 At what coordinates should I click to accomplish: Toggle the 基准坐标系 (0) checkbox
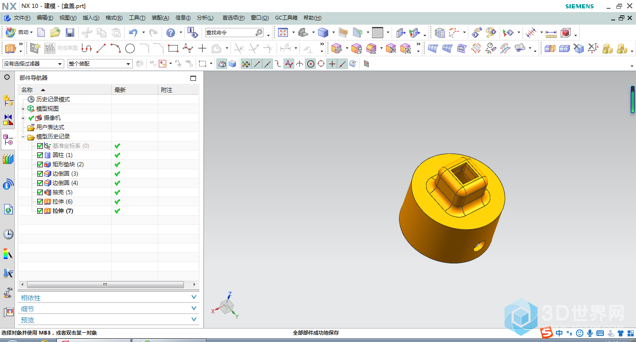coord(40,146)
